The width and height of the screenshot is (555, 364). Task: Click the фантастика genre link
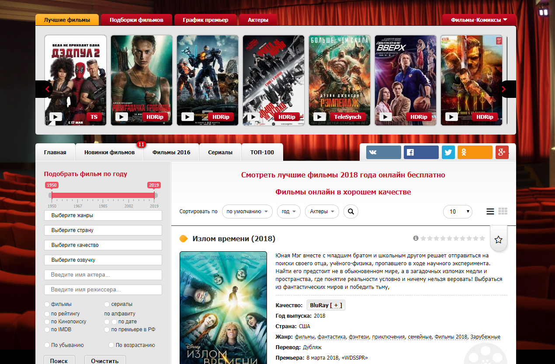click(x=332, y=337)
